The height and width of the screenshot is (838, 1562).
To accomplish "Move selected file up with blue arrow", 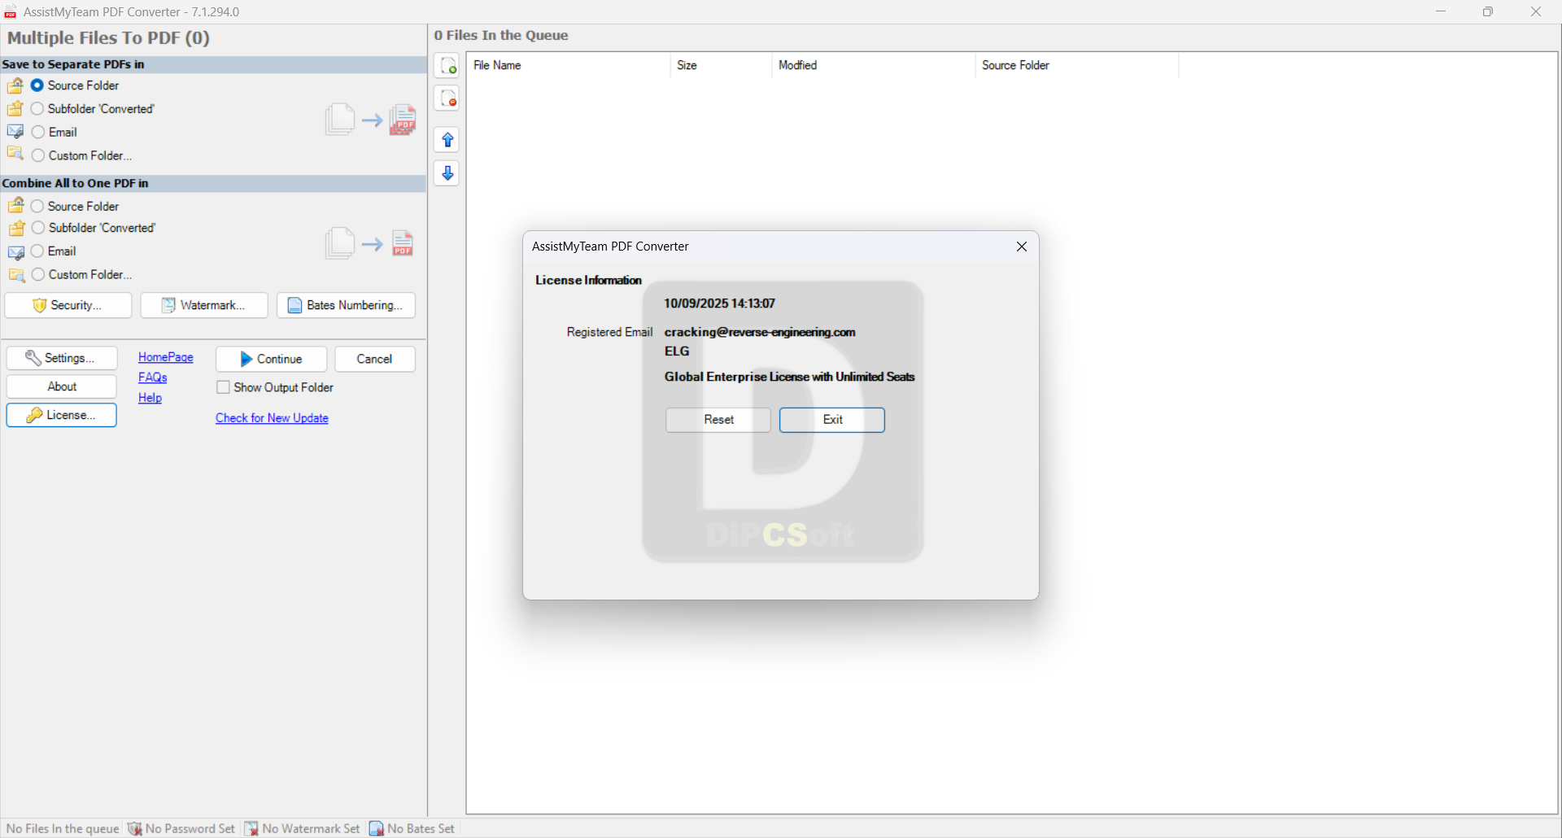I will tap(447, 140).
